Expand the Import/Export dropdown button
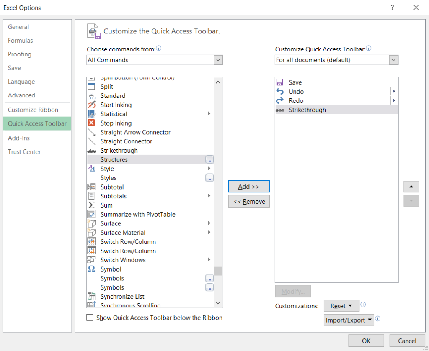This screenshot has height=351, width=429. coord(349,320)
